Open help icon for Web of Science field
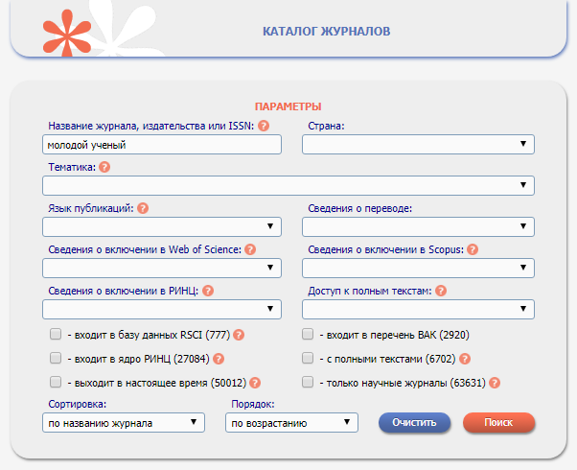Viewport: 577px width, 470px height. (250, 249)
